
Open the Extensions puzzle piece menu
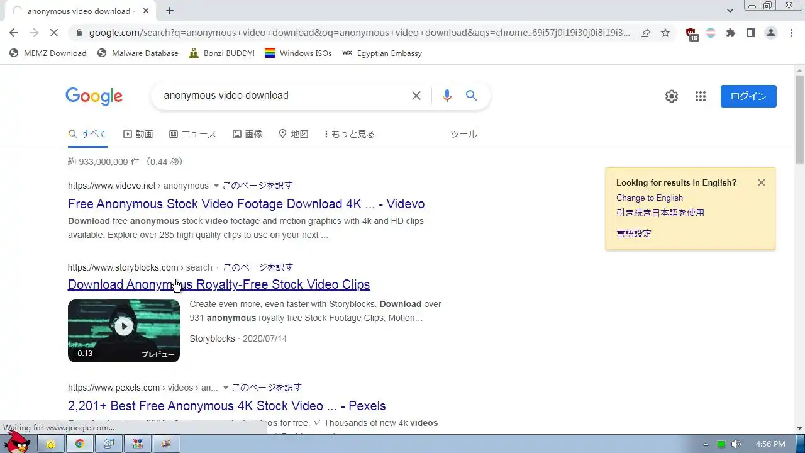click(731, 33)
